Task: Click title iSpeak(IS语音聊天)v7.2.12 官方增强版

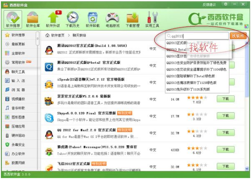Action: pyautogui.click(x=91, y=79)
